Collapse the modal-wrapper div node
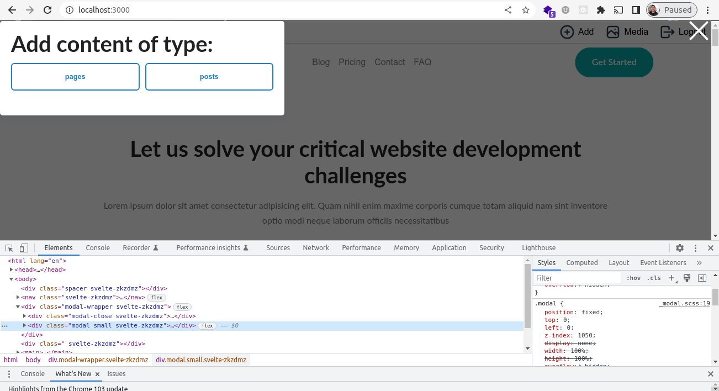Screen dimensions: 719x391 (x=18, y=307)
